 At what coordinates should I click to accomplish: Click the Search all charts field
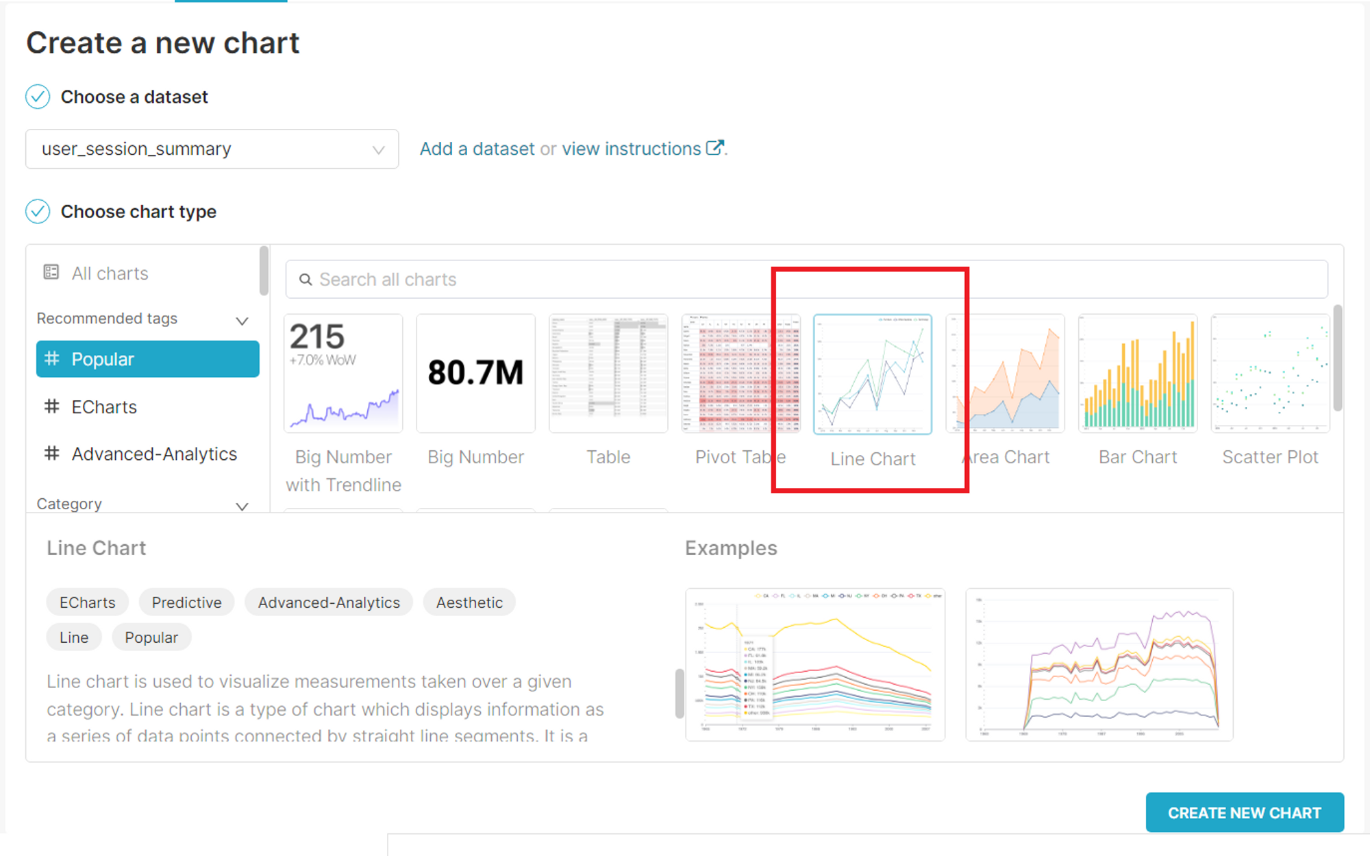click(806, 280)
